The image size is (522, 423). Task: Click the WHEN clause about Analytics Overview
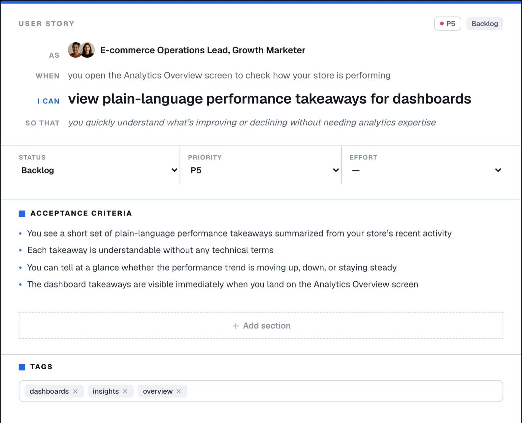point(229,76)
